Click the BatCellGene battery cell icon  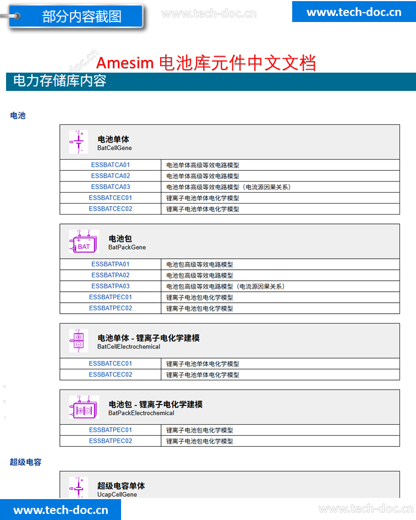pos(79,142)
